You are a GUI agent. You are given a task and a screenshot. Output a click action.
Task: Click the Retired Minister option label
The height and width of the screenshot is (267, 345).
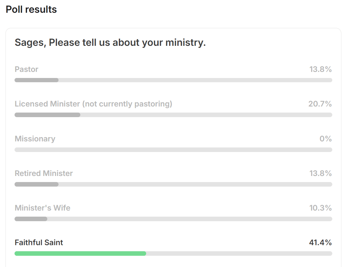coord(44,173)
